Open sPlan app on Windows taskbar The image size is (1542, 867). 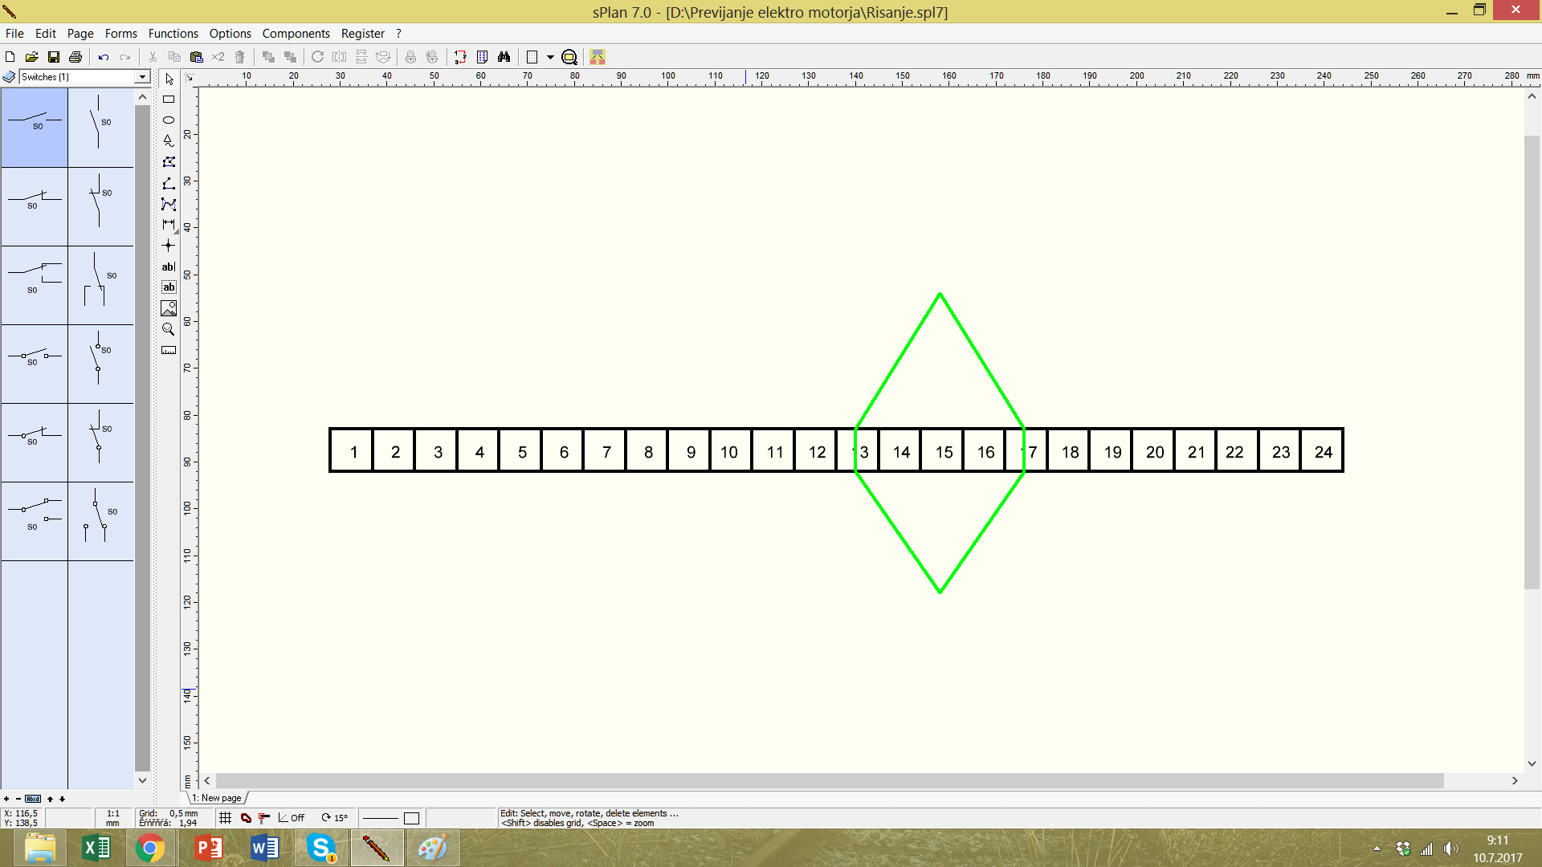pos(376,848)
